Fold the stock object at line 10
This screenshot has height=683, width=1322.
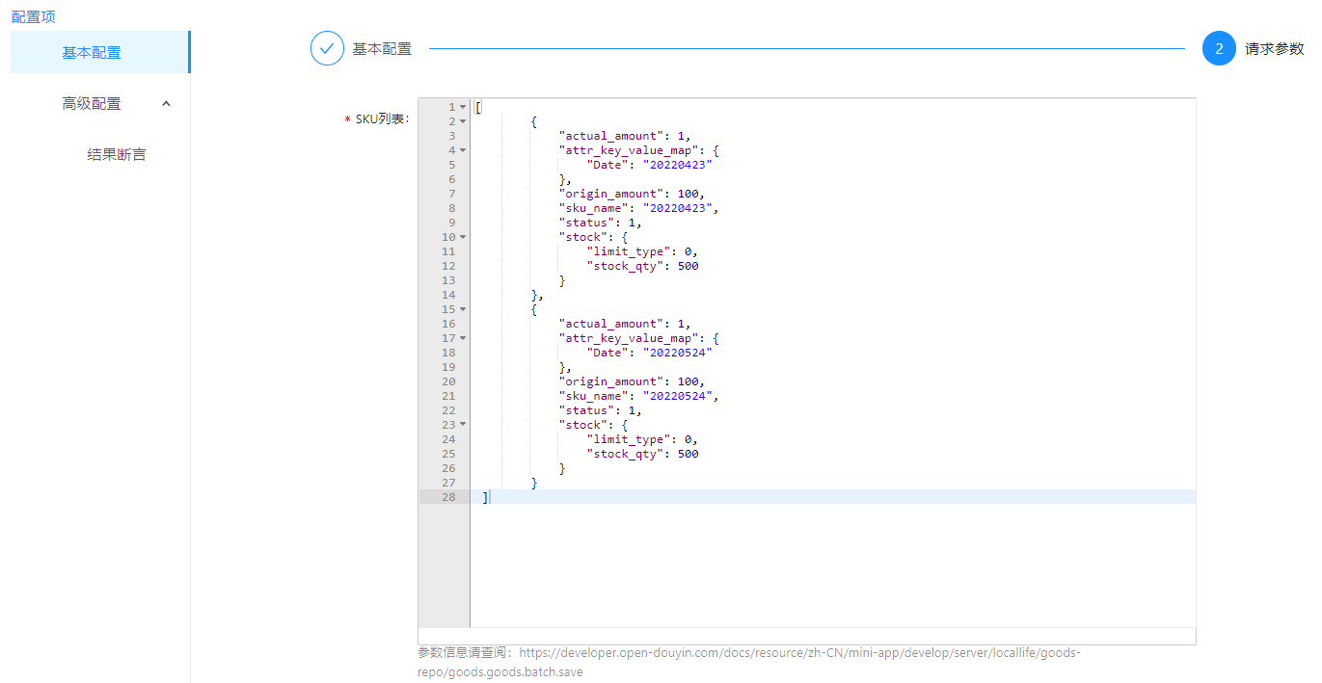coord(463,237)
